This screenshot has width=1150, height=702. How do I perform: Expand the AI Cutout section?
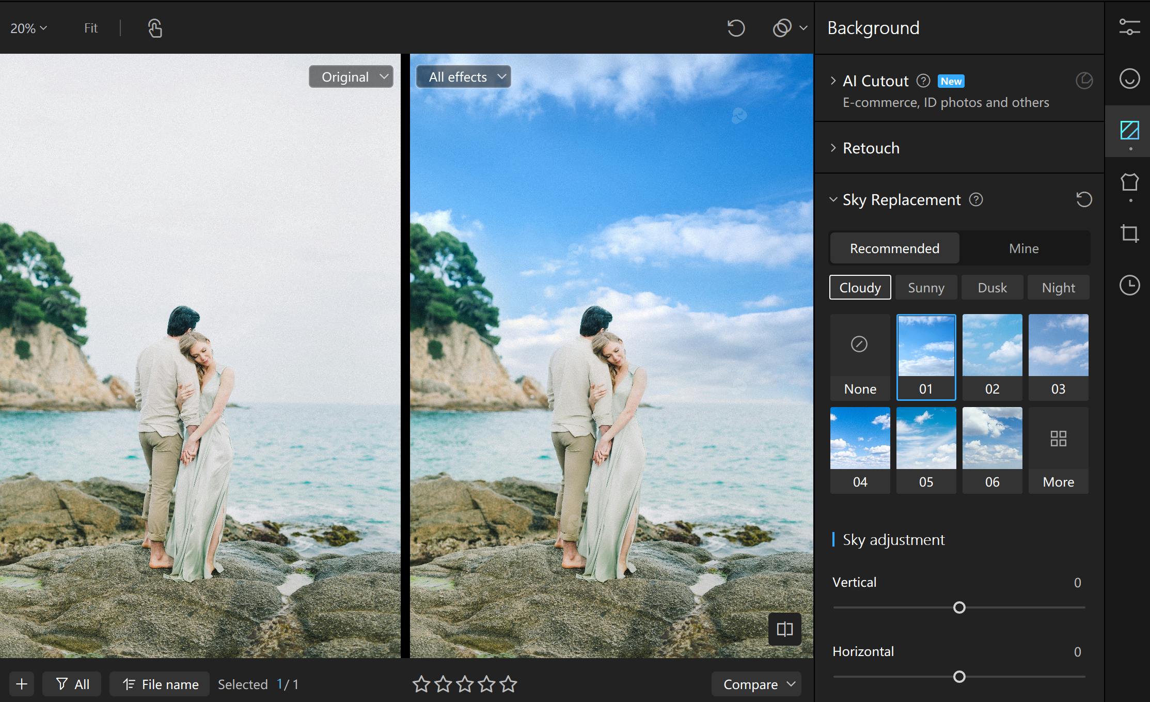(x=833, y=81)
